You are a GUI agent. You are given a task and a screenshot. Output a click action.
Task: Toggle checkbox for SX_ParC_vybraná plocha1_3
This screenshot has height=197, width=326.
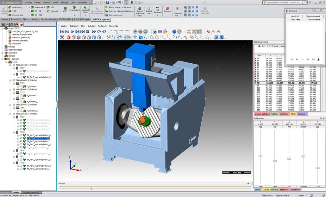point(21,144)
